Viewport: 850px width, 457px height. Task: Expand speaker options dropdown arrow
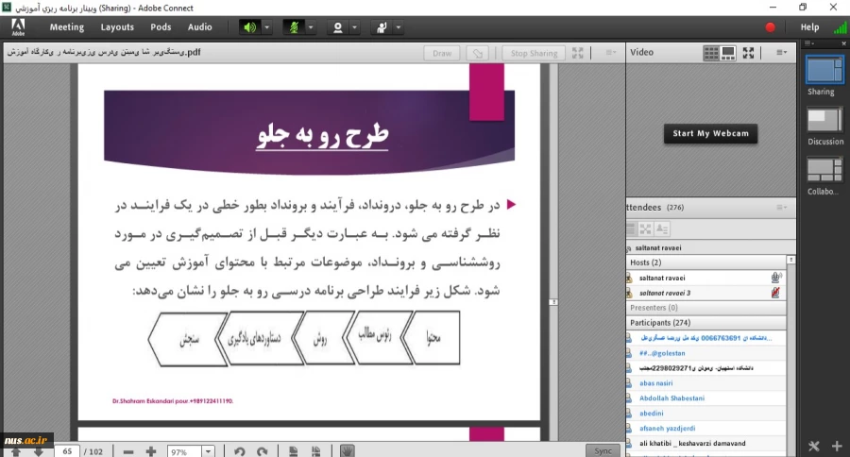pyautogui.click(x=266, y=27)
